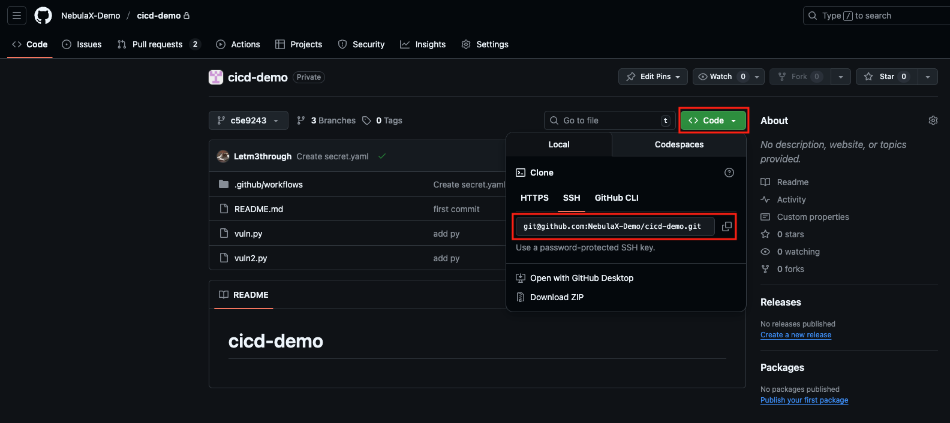
Task: Click the Letm3through avatar
Action: (223, 156)
